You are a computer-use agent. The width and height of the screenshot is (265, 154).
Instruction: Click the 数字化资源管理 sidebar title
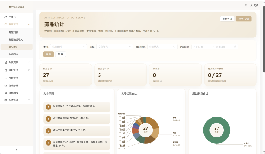point(17,7)
